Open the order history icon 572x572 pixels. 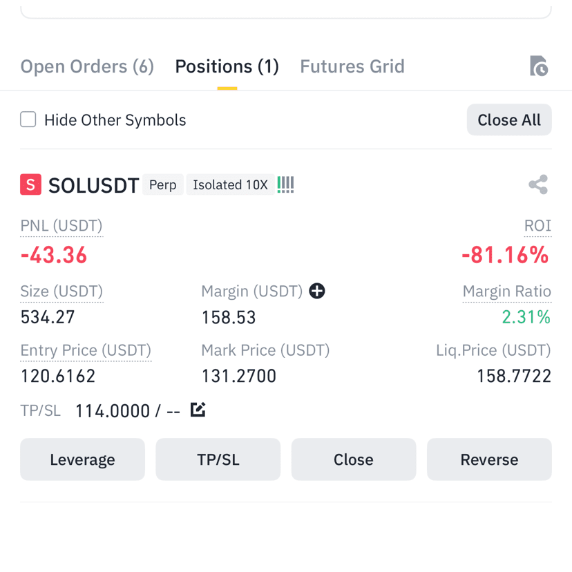click(x=538, y=66)
